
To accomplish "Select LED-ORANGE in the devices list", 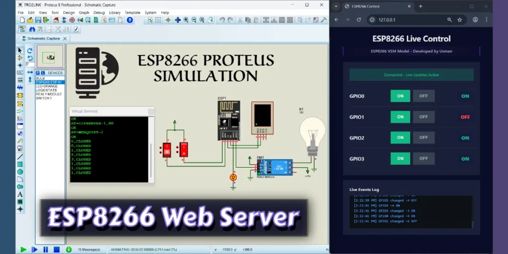I will point(47,86).
